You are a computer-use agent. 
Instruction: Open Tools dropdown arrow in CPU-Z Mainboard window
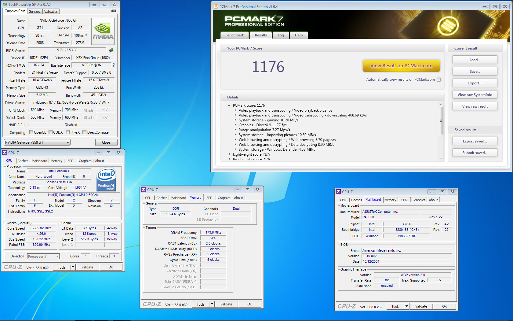[407, 306]
